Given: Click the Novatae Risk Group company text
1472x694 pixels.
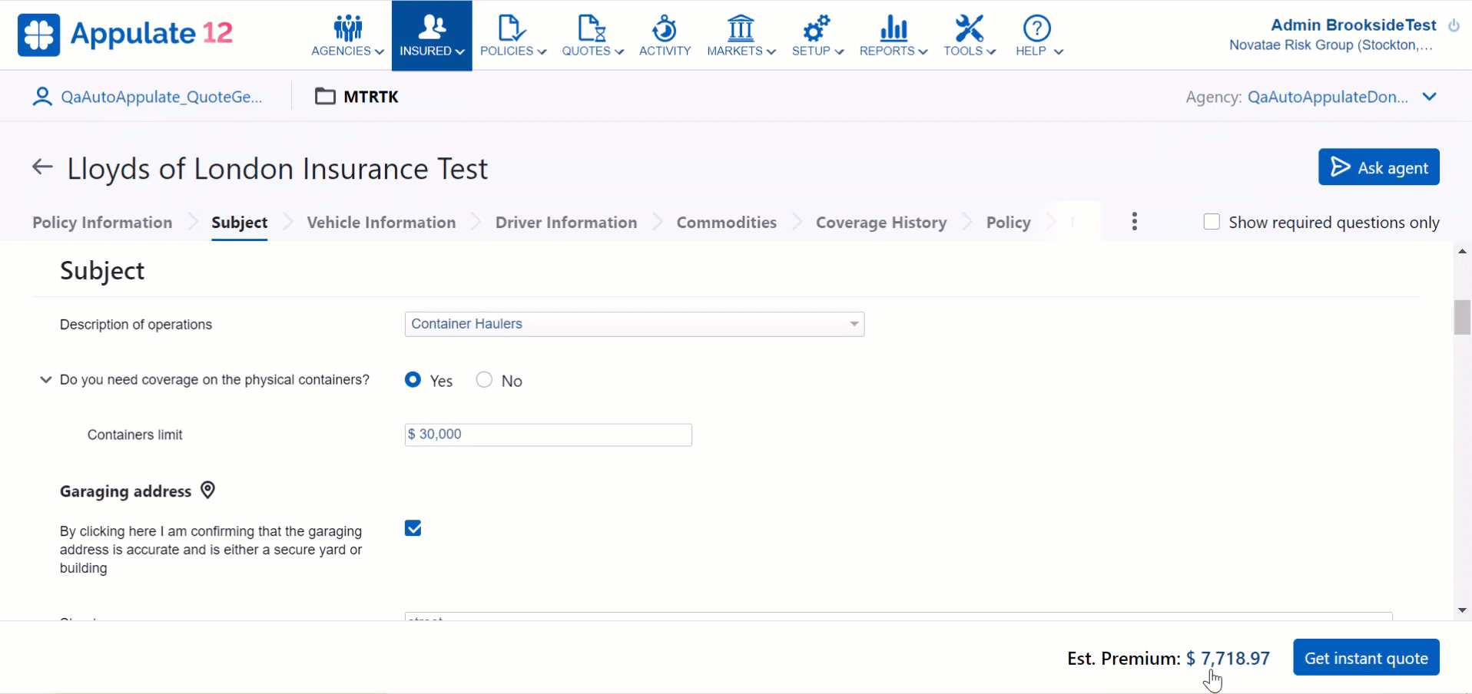Looking at the screenshot, I should 1331,45.
